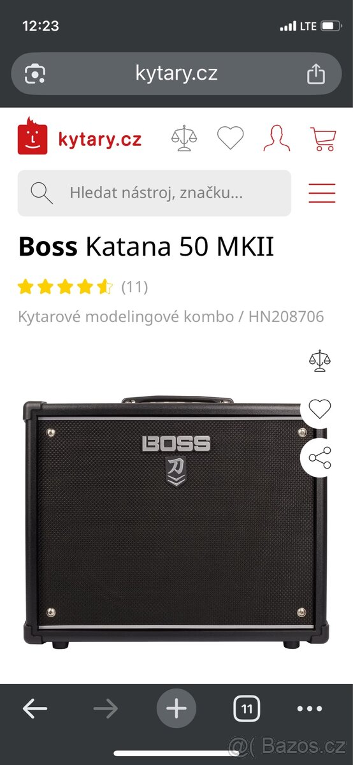This screenshot has height=765, width=353.
Task: Add Katana 50 to comparison scales
Action: 320,360
